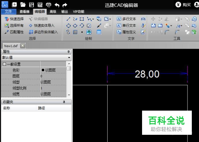The height and width of the screenshot is (142, 199).
Task: Click 选择所有 select all
Action: coord(14,25)
